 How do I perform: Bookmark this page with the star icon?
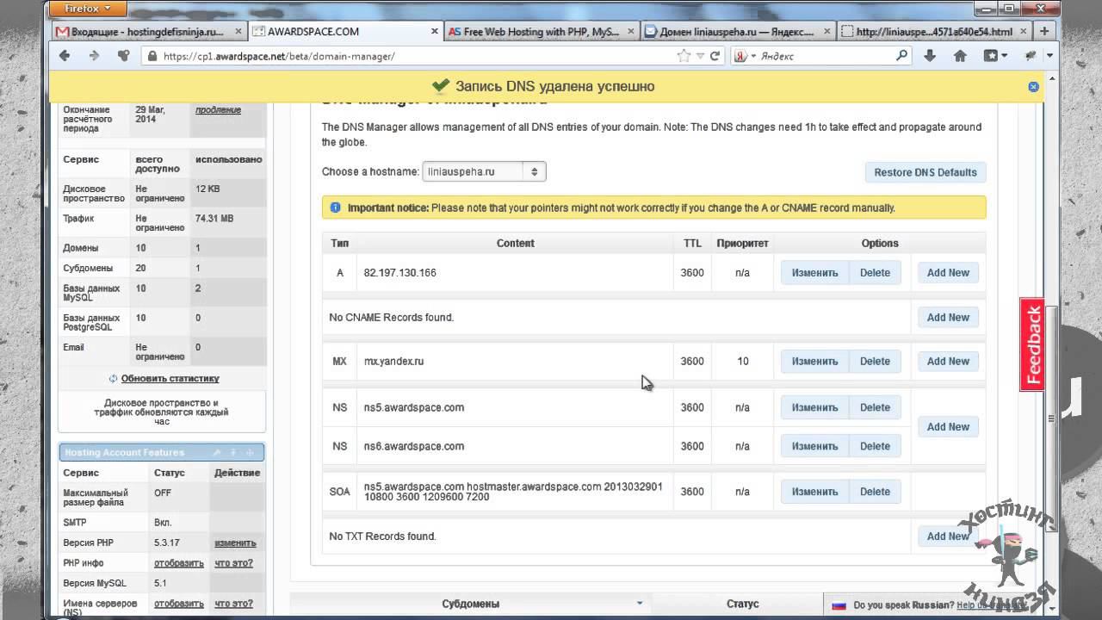coord(684,56)
